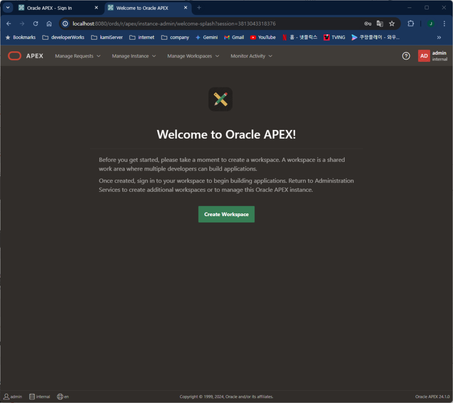
Task: Close the Oracle APEX - Sign In tab
Action: [96, 8]
